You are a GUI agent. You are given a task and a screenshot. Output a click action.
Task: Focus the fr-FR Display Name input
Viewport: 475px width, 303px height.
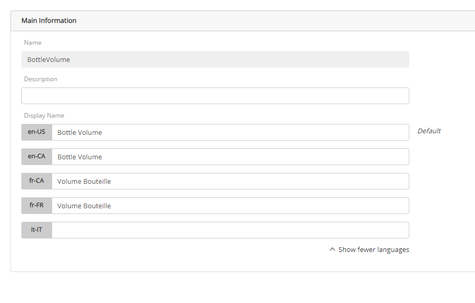click(x=230, y=206)
